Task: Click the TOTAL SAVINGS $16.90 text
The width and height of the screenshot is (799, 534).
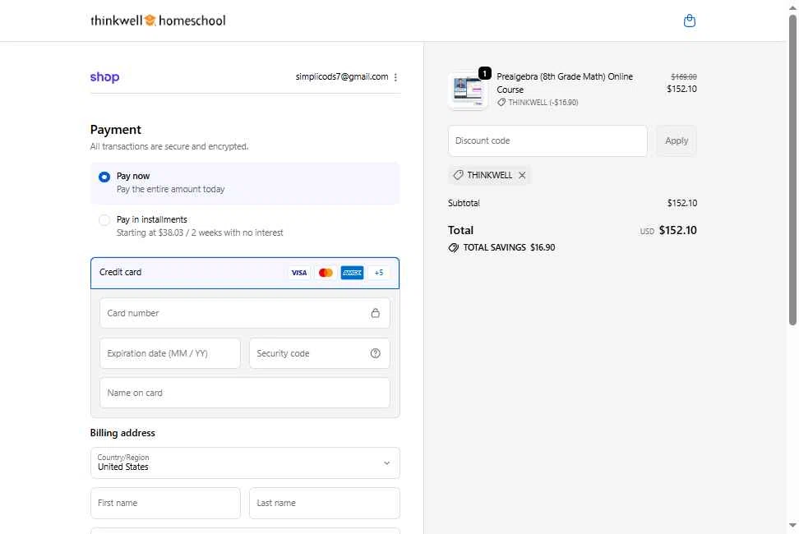Action: coord(509,248)
